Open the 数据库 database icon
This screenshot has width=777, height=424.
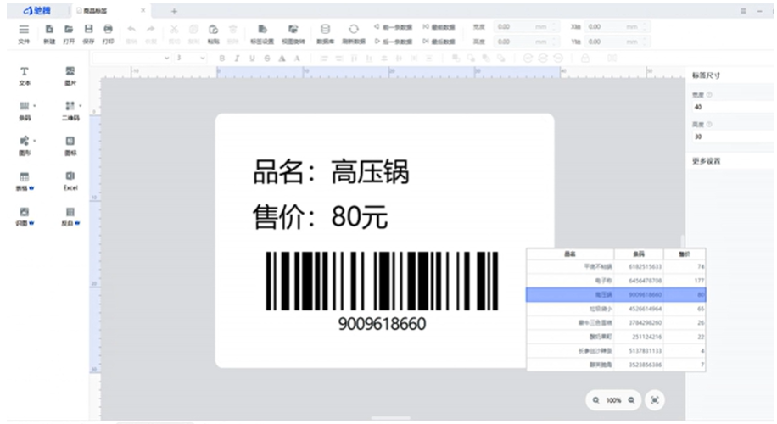tap(325, 29)
